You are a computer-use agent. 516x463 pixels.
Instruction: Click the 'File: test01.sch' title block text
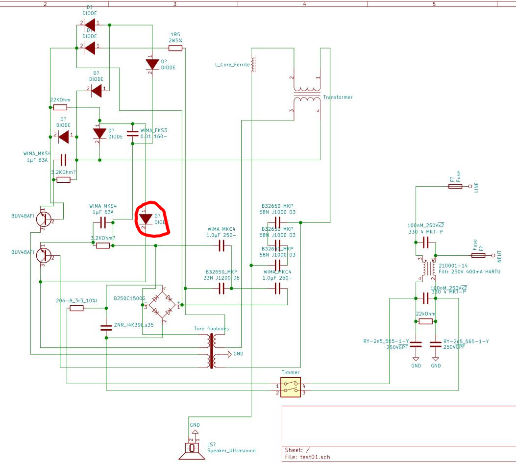(307, 457)
